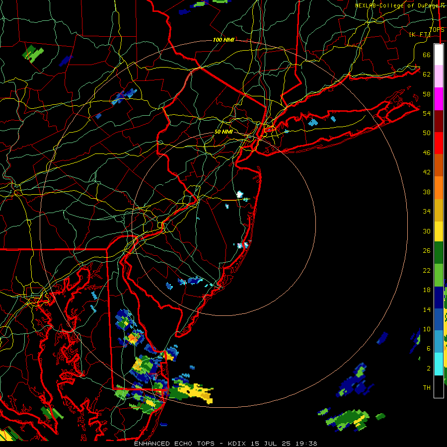Click the '6' legend value
The width and height of the screenshot is (447, 447).
click(428, 349)
